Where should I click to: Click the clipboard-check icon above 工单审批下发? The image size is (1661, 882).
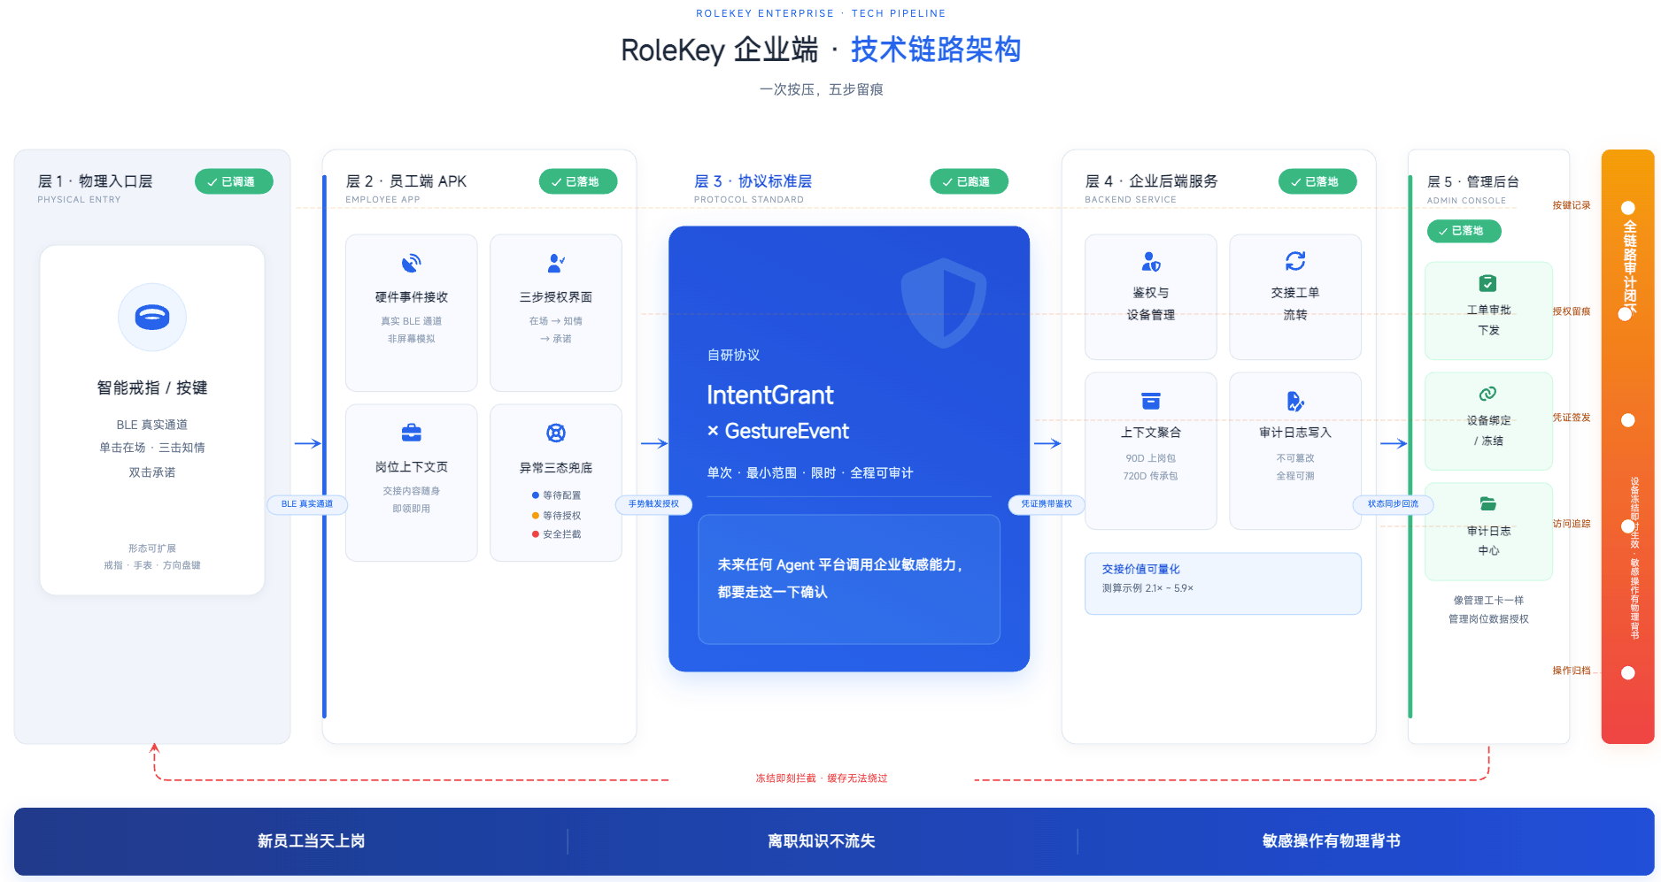tap(1488, 283)
